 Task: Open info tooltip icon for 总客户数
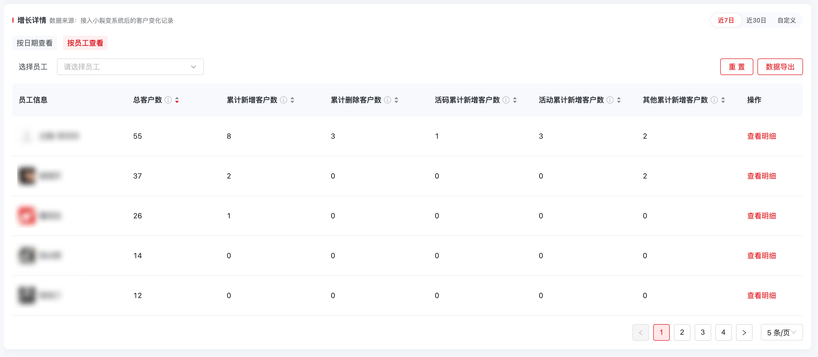(x=168, y=100)
